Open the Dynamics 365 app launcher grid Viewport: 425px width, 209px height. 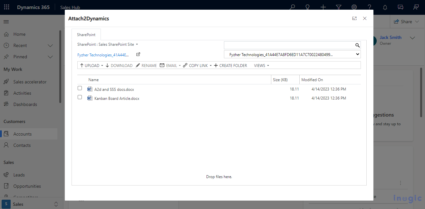pos(6,7)
